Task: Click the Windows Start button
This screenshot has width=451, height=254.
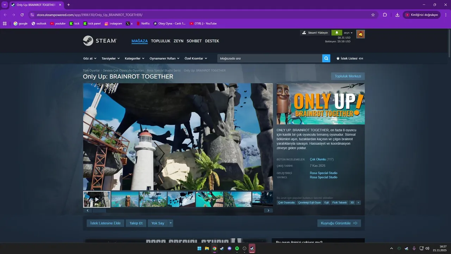Action: coord(199,248)
